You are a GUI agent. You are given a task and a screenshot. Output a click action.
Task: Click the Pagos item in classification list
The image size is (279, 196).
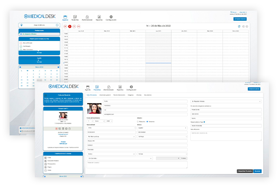pos(48,167)
